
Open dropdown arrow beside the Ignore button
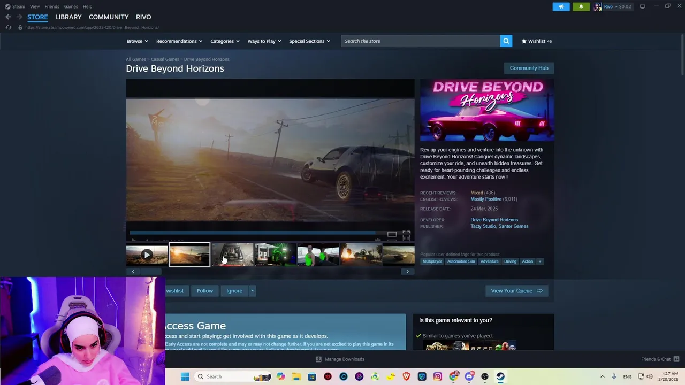(252, 291)
